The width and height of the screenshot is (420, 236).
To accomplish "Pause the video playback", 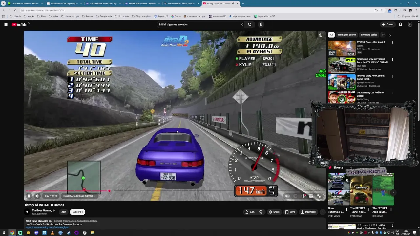I will coord(29,196).
